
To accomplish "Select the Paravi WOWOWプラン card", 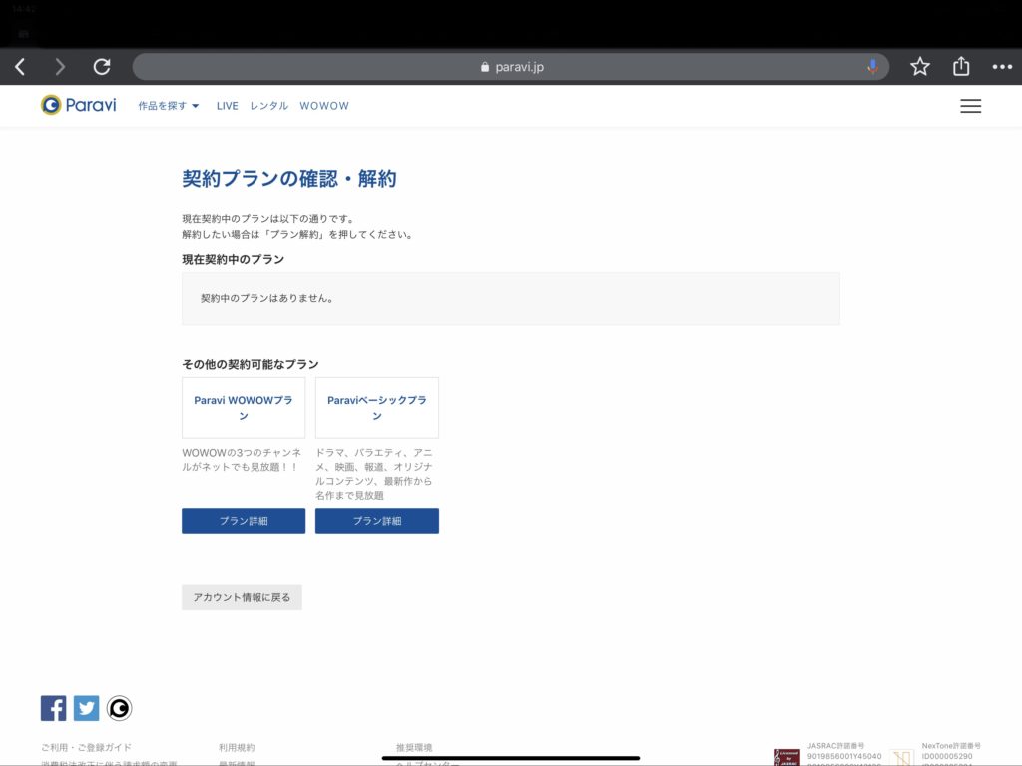I will click(244, 408).
